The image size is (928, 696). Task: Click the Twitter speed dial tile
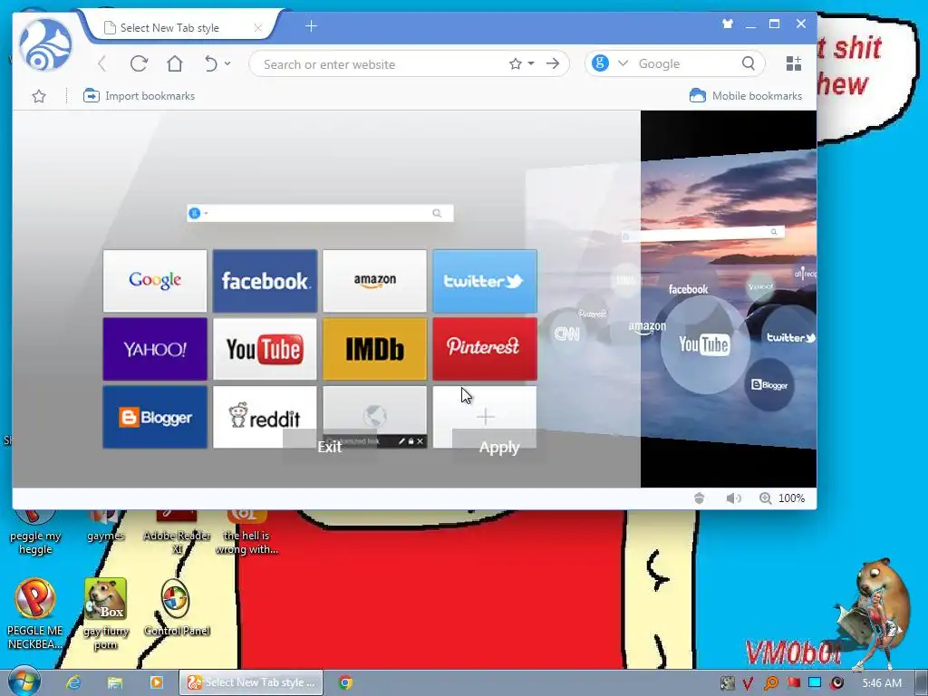tap(485, 281)
